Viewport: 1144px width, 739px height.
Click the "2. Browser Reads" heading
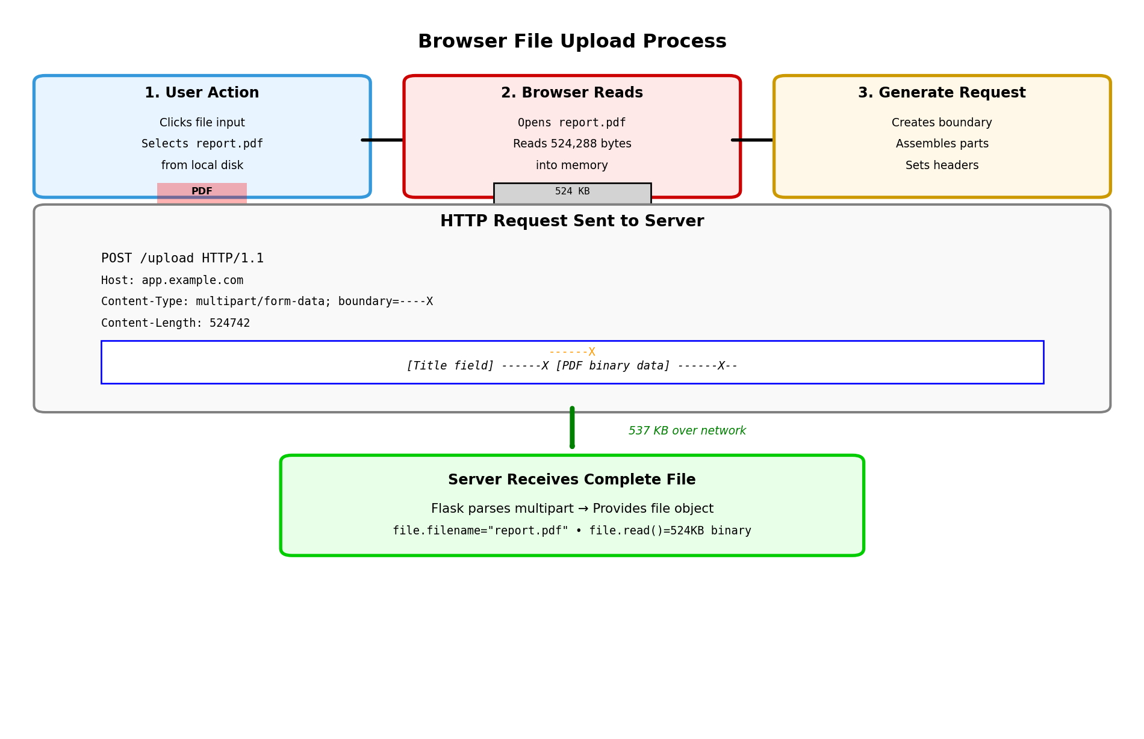pos(571,93)
